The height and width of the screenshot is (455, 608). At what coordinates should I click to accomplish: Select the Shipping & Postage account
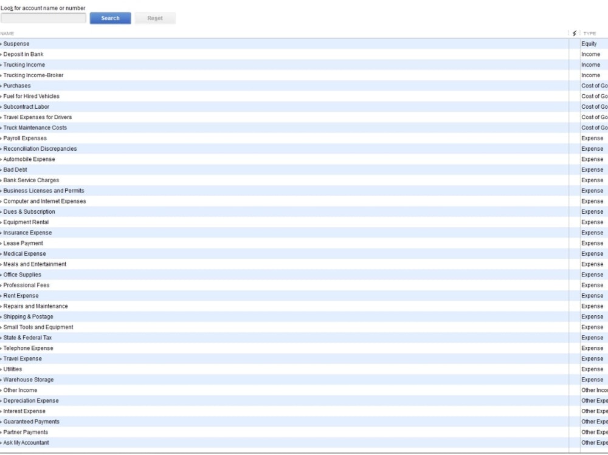tap(29, 316)
